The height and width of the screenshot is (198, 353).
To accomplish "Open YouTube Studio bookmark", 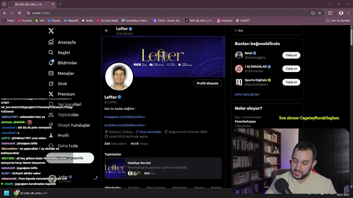I will 107,21.
